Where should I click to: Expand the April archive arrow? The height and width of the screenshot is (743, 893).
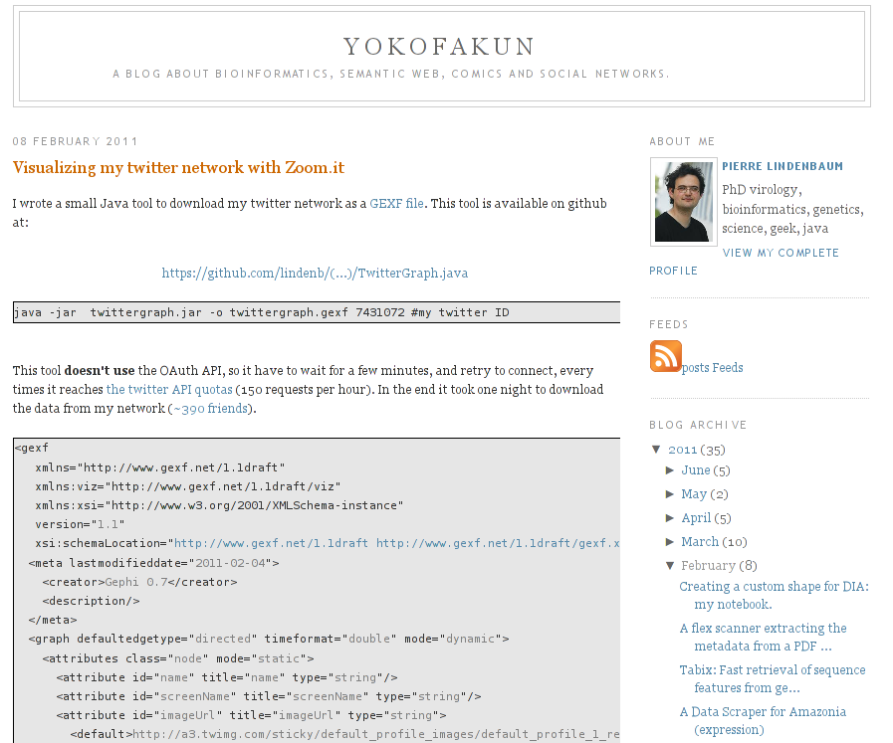click(670, 517)
